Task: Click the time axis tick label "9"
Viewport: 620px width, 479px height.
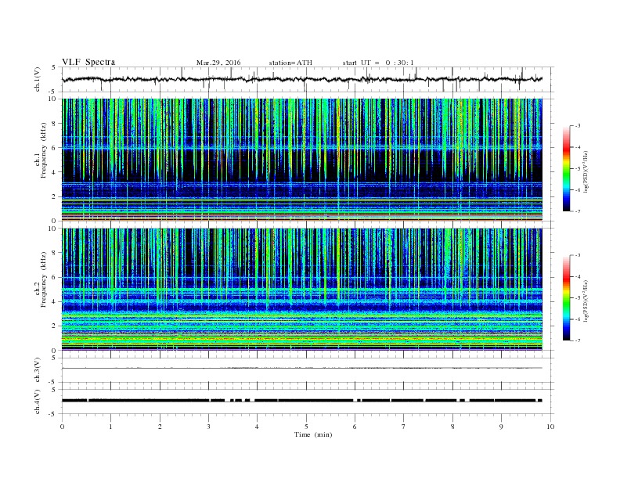Action: (x=501, y=427)
